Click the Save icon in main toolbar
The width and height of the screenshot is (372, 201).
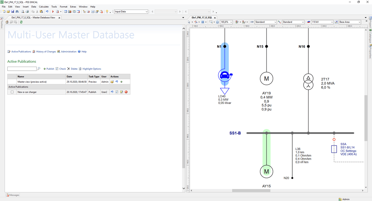(13, 12)
